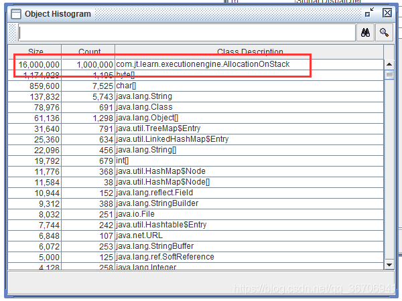402x301 pixels.
Task: Click the size value 7,744
Action: (x=49, y=225)
